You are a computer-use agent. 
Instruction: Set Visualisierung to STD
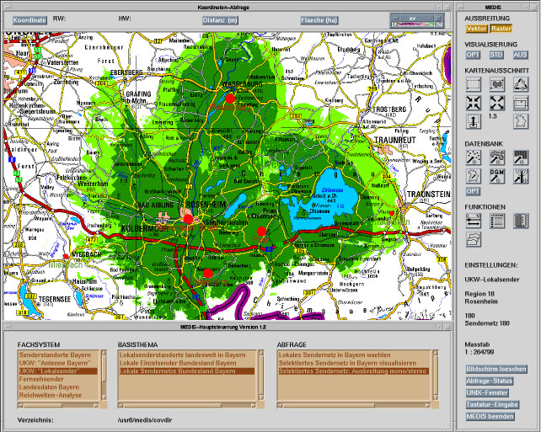pos(497,55)
